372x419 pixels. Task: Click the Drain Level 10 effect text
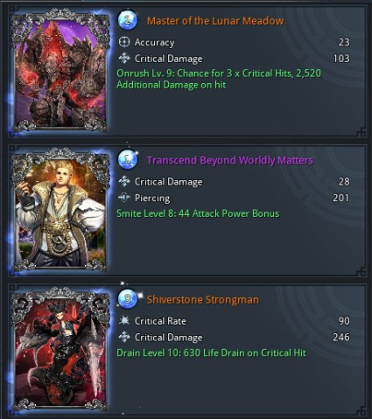coord(211,353)
